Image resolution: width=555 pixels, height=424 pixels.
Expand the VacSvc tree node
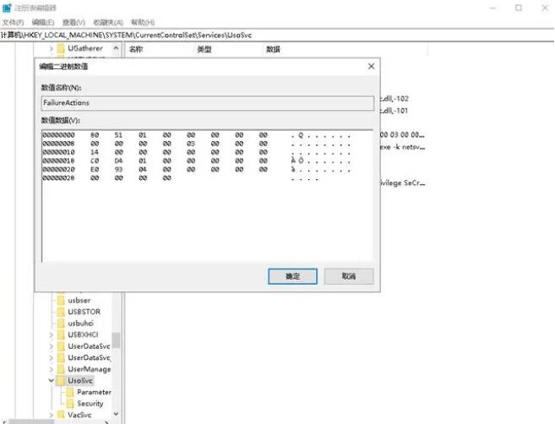tap(52, 415)
